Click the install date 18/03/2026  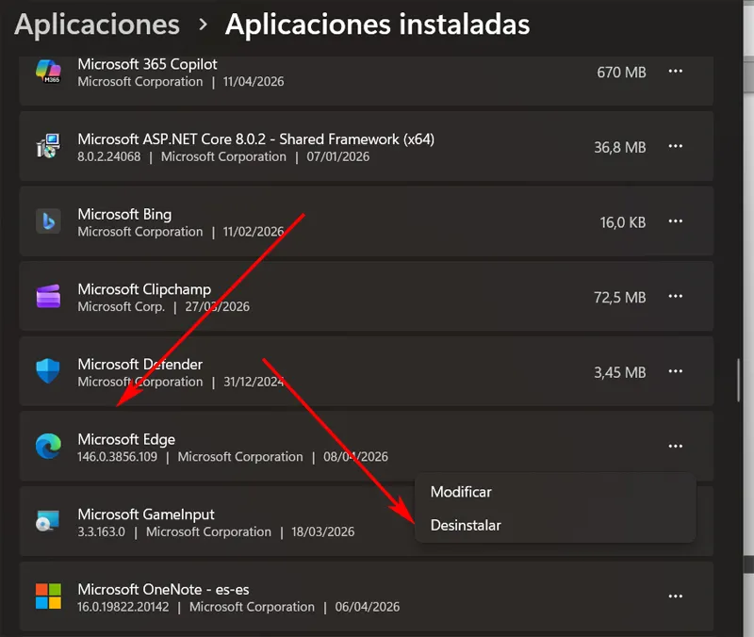click(x=322, y=531)
